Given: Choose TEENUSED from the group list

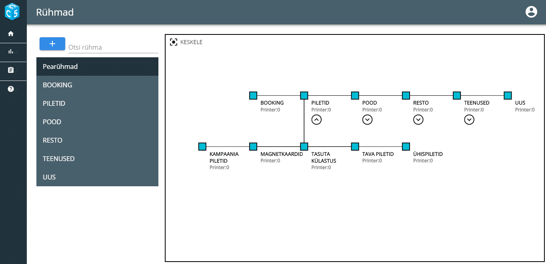Looking at the screenshot, I should pos(97,159).
